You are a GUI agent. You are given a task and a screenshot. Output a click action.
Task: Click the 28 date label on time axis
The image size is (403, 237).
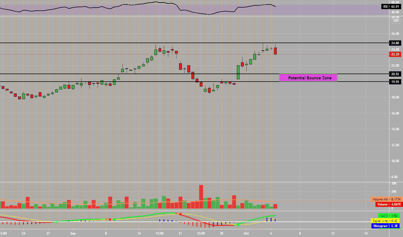tap(221, 234)
